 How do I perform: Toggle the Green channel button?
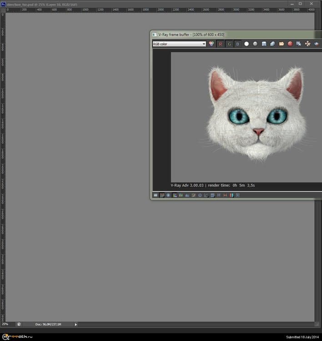point(229,44)
